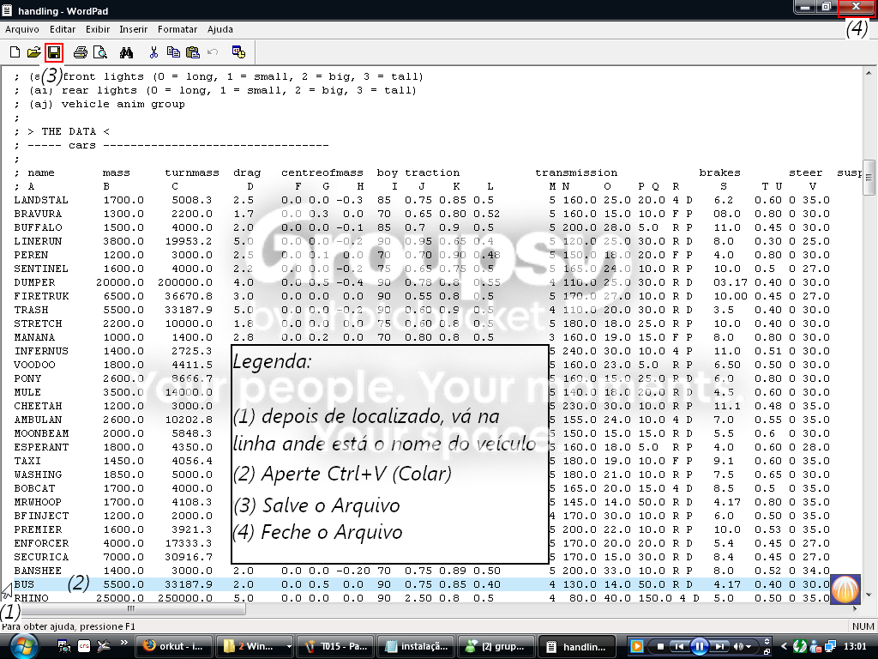
Task: Pause playback in the taskbar media player
Action: pyautogui.click(x=700, y=646)
